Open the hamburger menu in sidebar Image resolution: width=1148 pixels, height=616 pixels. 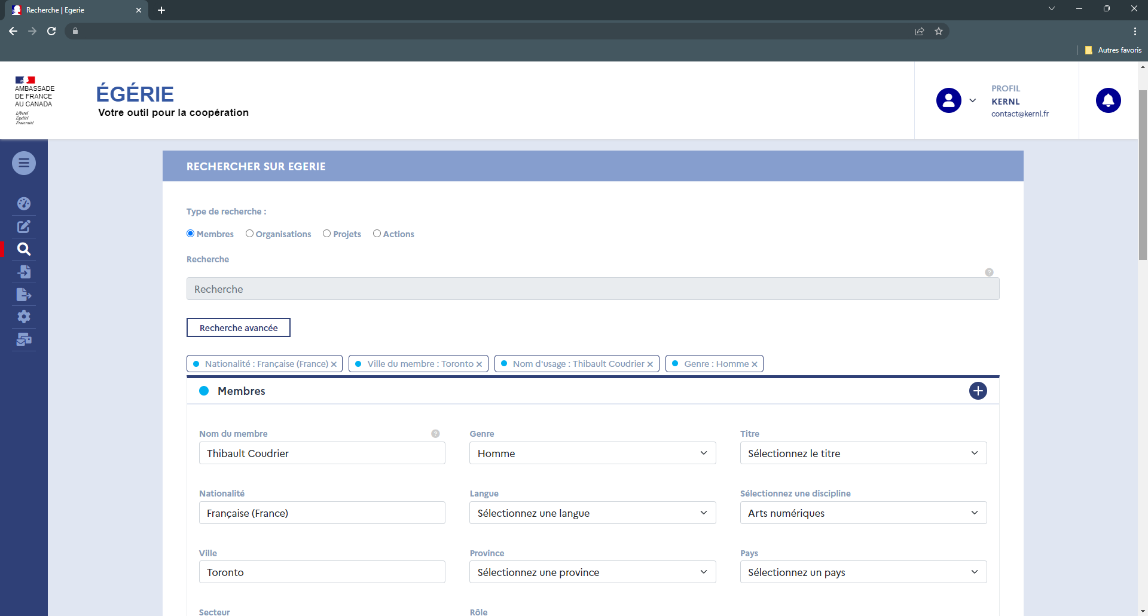coord(24,163)
